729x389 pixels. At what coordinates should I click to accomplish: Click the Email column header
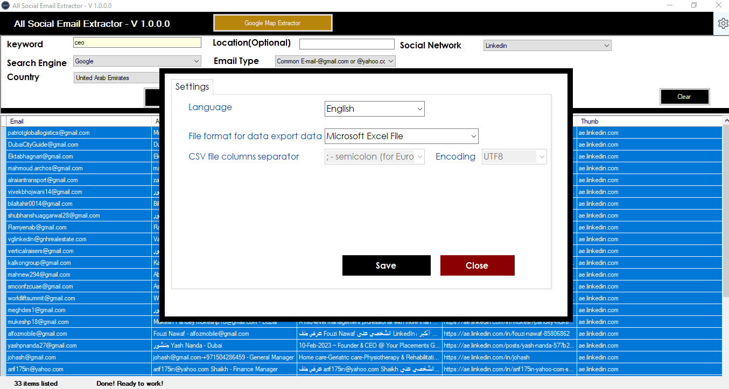18,121
